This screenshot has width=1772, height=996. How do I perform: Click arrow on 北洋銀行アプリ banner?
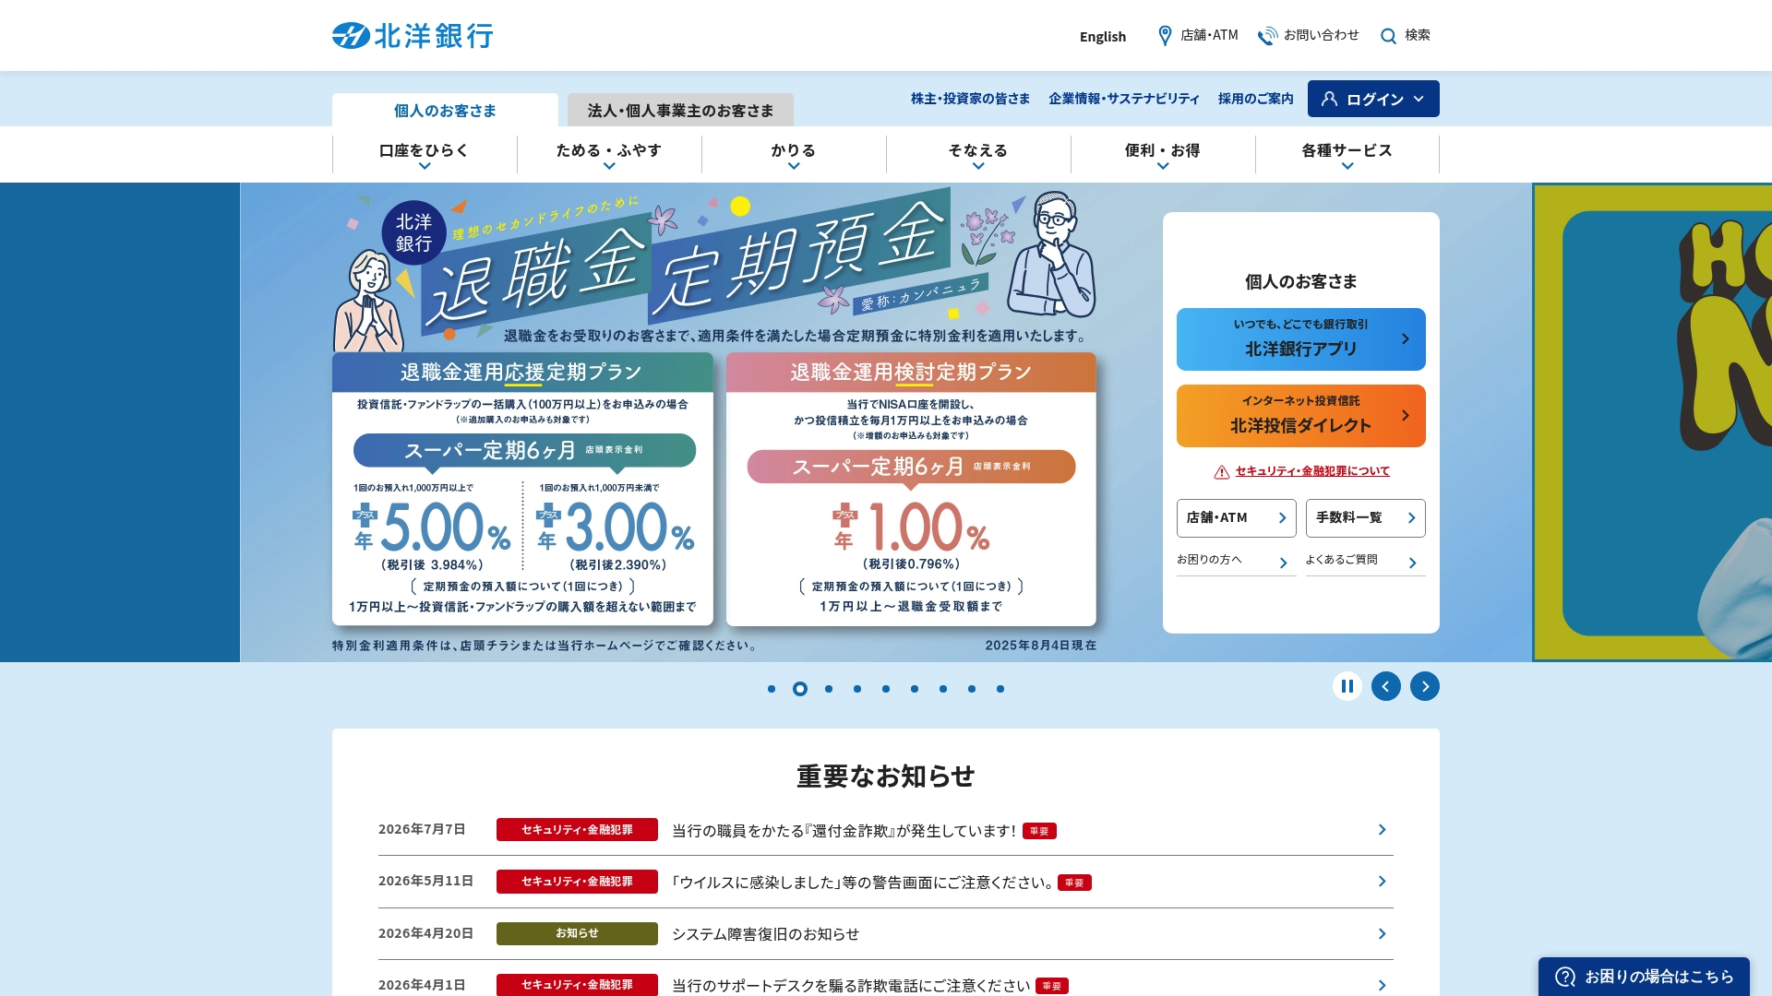[x=1406, y=339]
